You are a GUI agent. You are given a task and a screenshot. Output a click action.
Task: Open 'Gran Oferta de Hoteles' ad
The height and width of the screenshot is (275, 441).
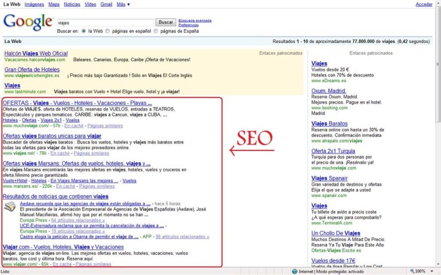click(x=32, y=69)
